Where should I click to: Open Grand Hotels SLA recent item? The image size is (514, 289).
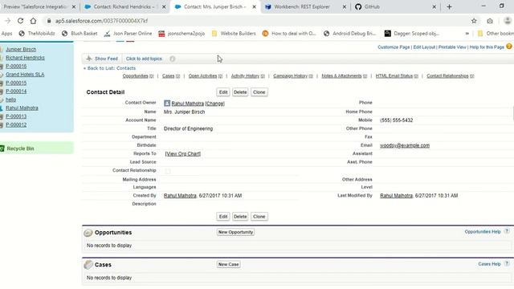point(25,75)
